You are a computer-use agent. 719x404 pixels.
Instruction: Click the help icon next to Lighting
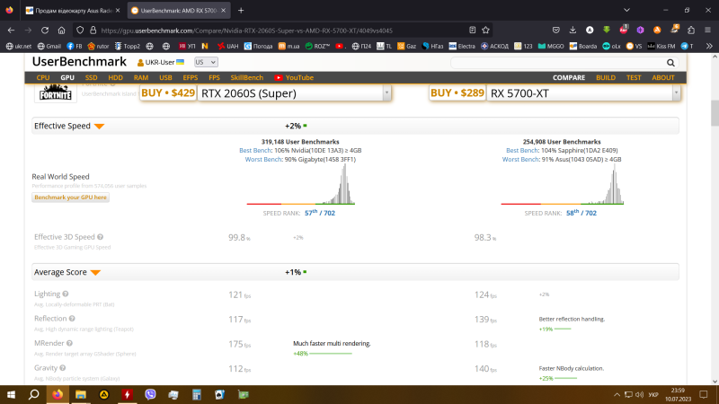point(67,294)
